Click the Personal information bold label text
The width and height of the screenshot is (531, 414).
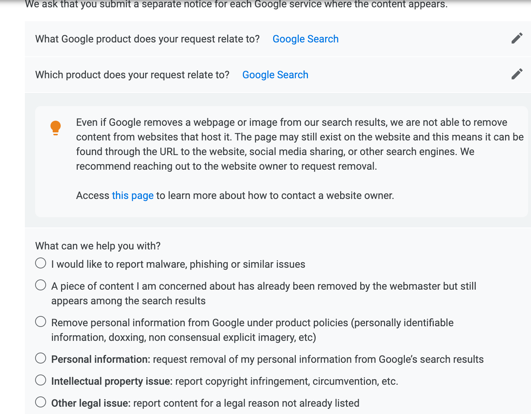tap(101, 359)
